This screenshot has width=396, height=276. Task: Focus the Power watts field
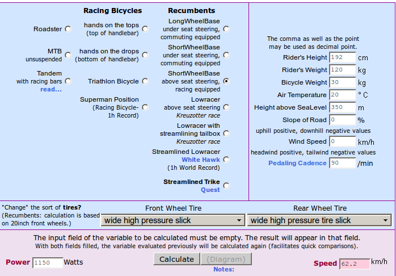tap(48, 263)
